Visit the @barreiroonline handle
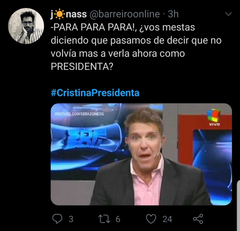Image resolution: width=240 pixels, height=231 pixels. [125, 14]
